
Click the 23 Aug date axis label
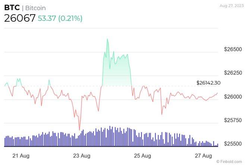[82, 155]
